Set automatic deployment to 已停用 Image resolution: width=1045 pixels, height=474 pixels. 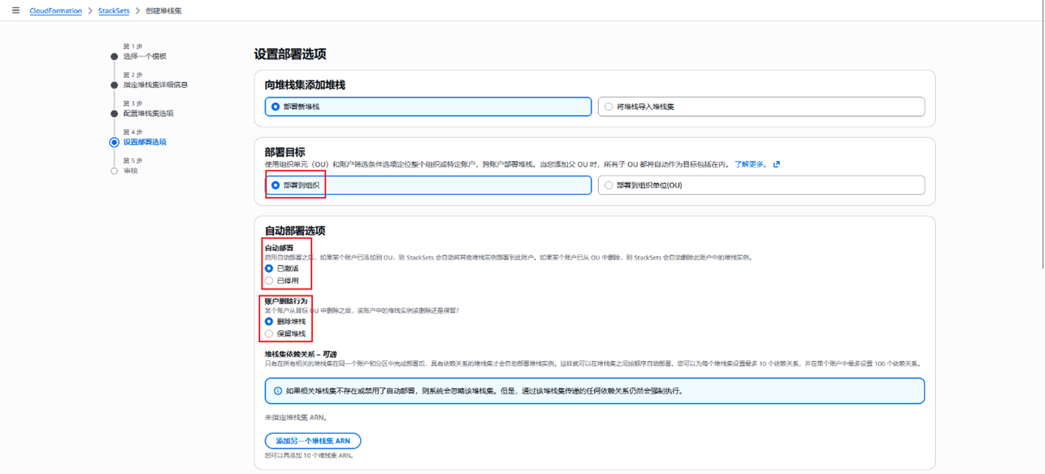click(x=269, y=281)
